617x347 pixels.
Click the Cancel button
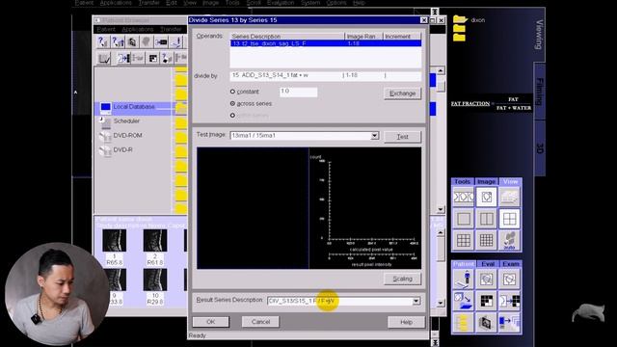(x=260, y=321)
